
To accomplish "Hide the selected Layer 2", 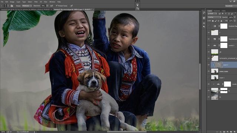I will click(208, 65).
